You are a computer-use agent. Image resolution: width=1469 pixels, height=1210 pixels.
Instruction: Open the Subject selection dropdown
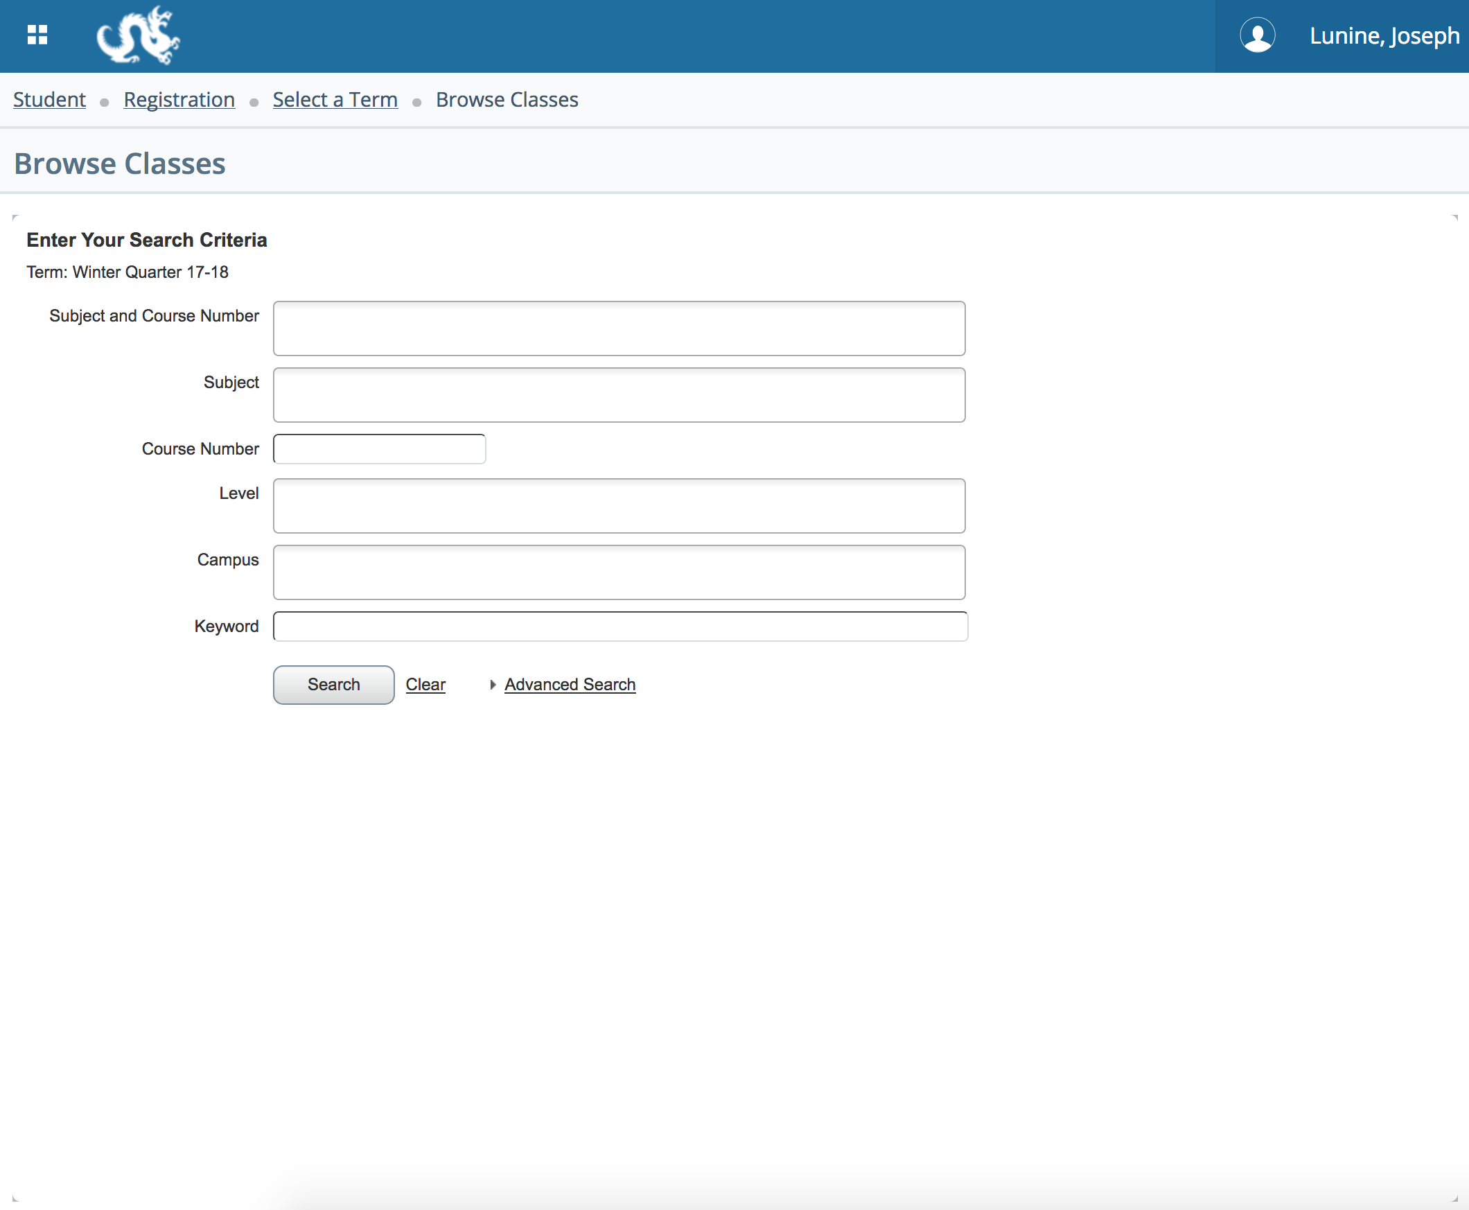pos(619,394)
